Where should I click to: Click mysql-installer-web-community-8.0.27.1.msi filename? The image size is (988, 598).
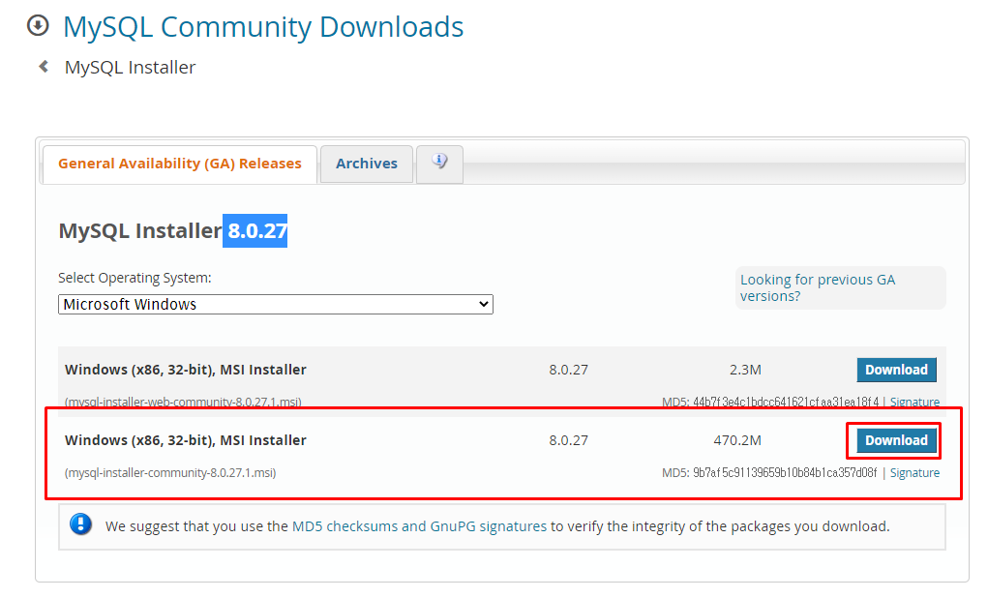pyautogui.click(x=183, y=402)
